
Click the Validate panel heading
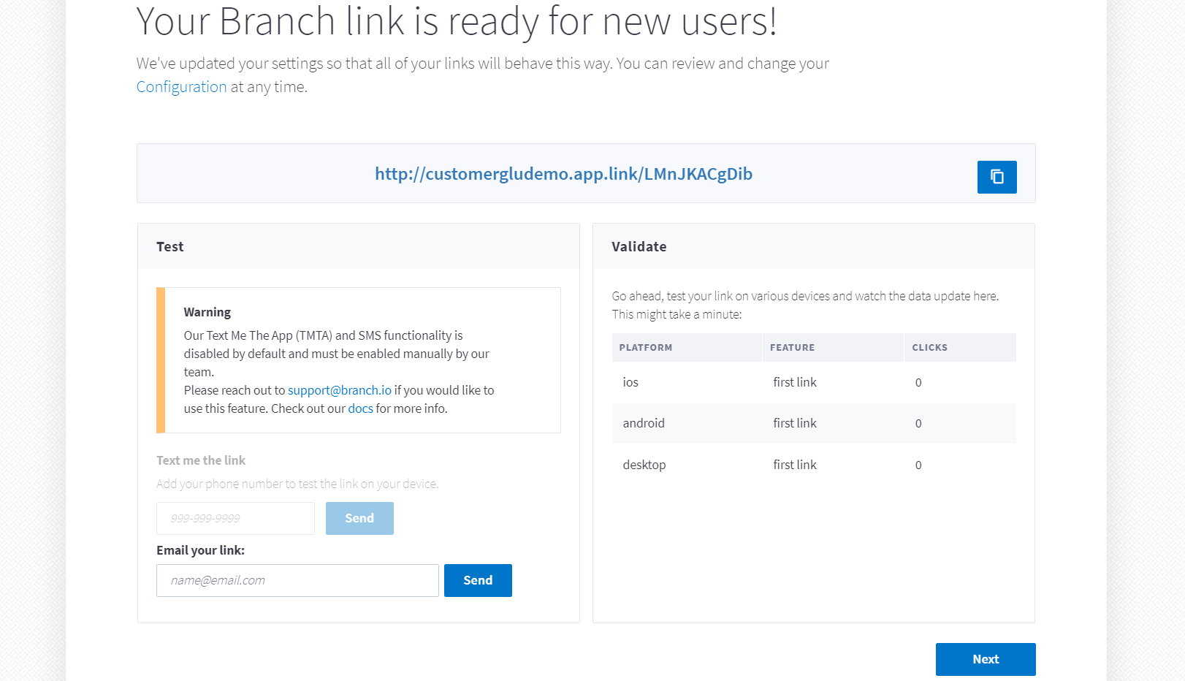coord(639,247)
